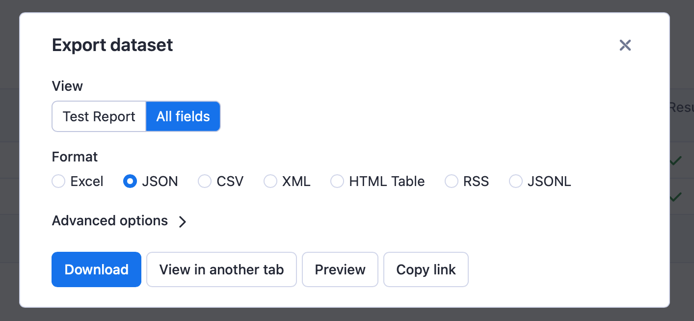
Task: Click the partially visible Results column header
Action: click(x=684, y=107)
